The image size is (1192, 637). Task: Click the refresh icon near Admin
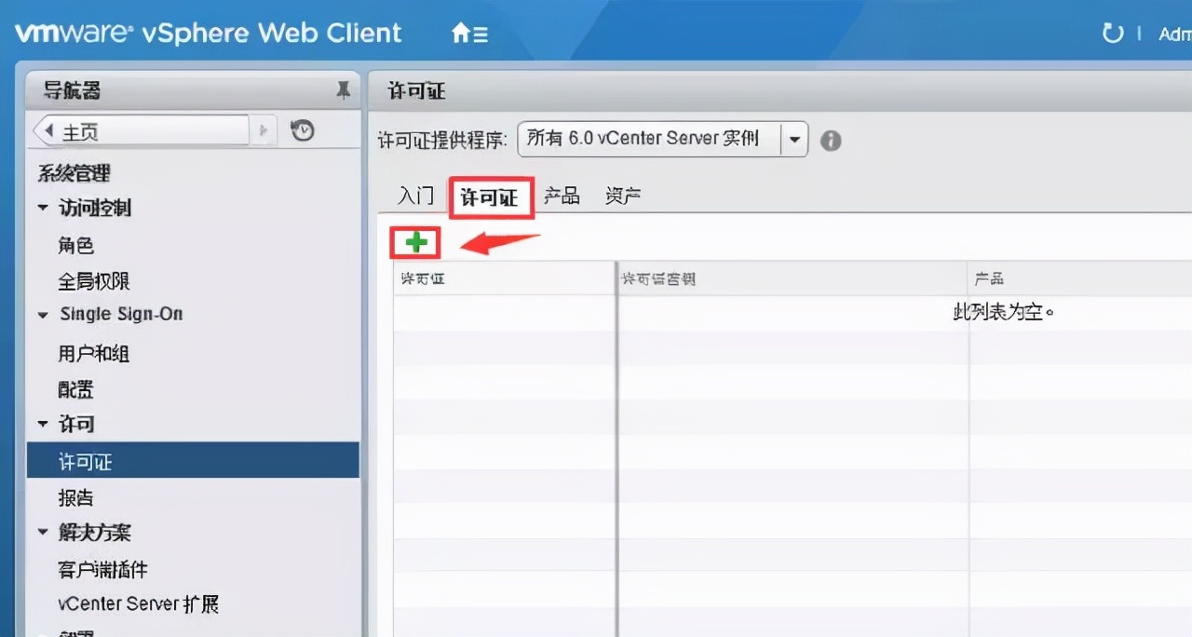tap(1112, 33)
